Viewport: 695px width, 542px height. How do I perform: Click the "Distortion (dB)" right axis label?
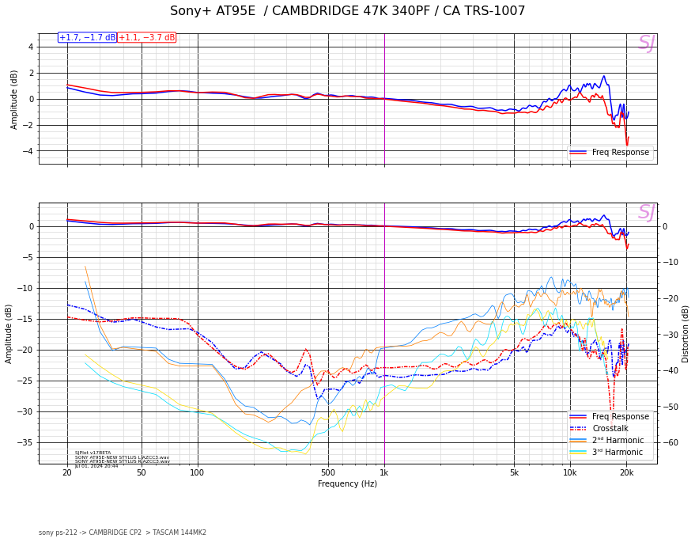(x=686, y=334)
